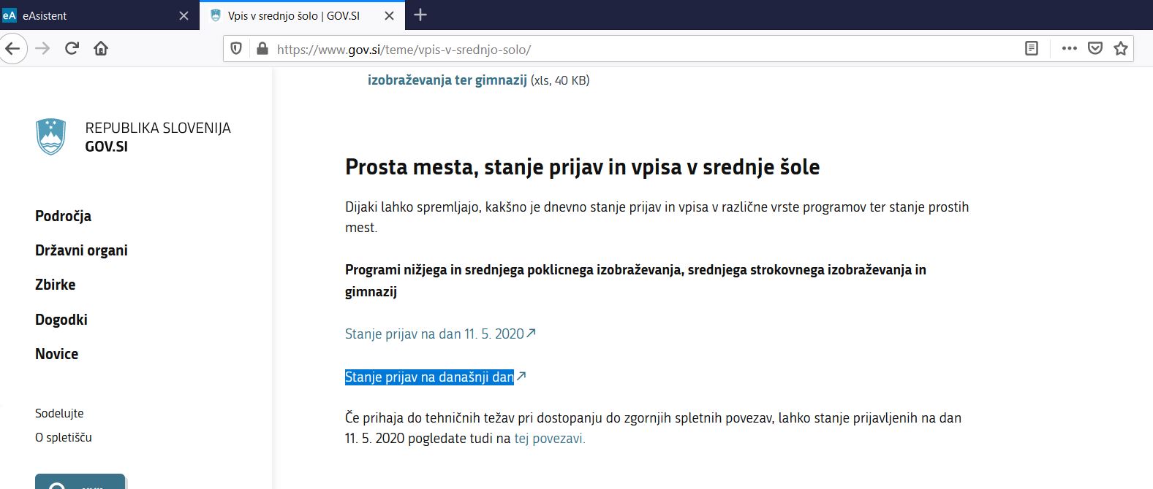
Task: Follow the 'tej povezavi' link
Action: tap(550, 439)
